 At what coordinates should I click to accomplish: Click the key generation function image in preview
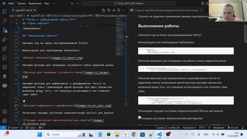click(186, 69)
